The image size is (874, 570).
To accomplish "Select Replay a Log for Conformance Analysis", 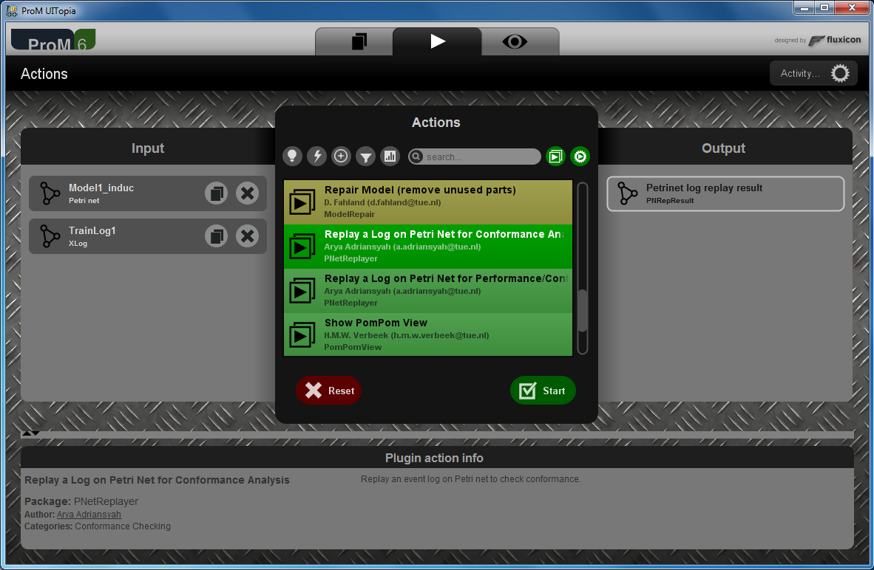I will [428, 247].
